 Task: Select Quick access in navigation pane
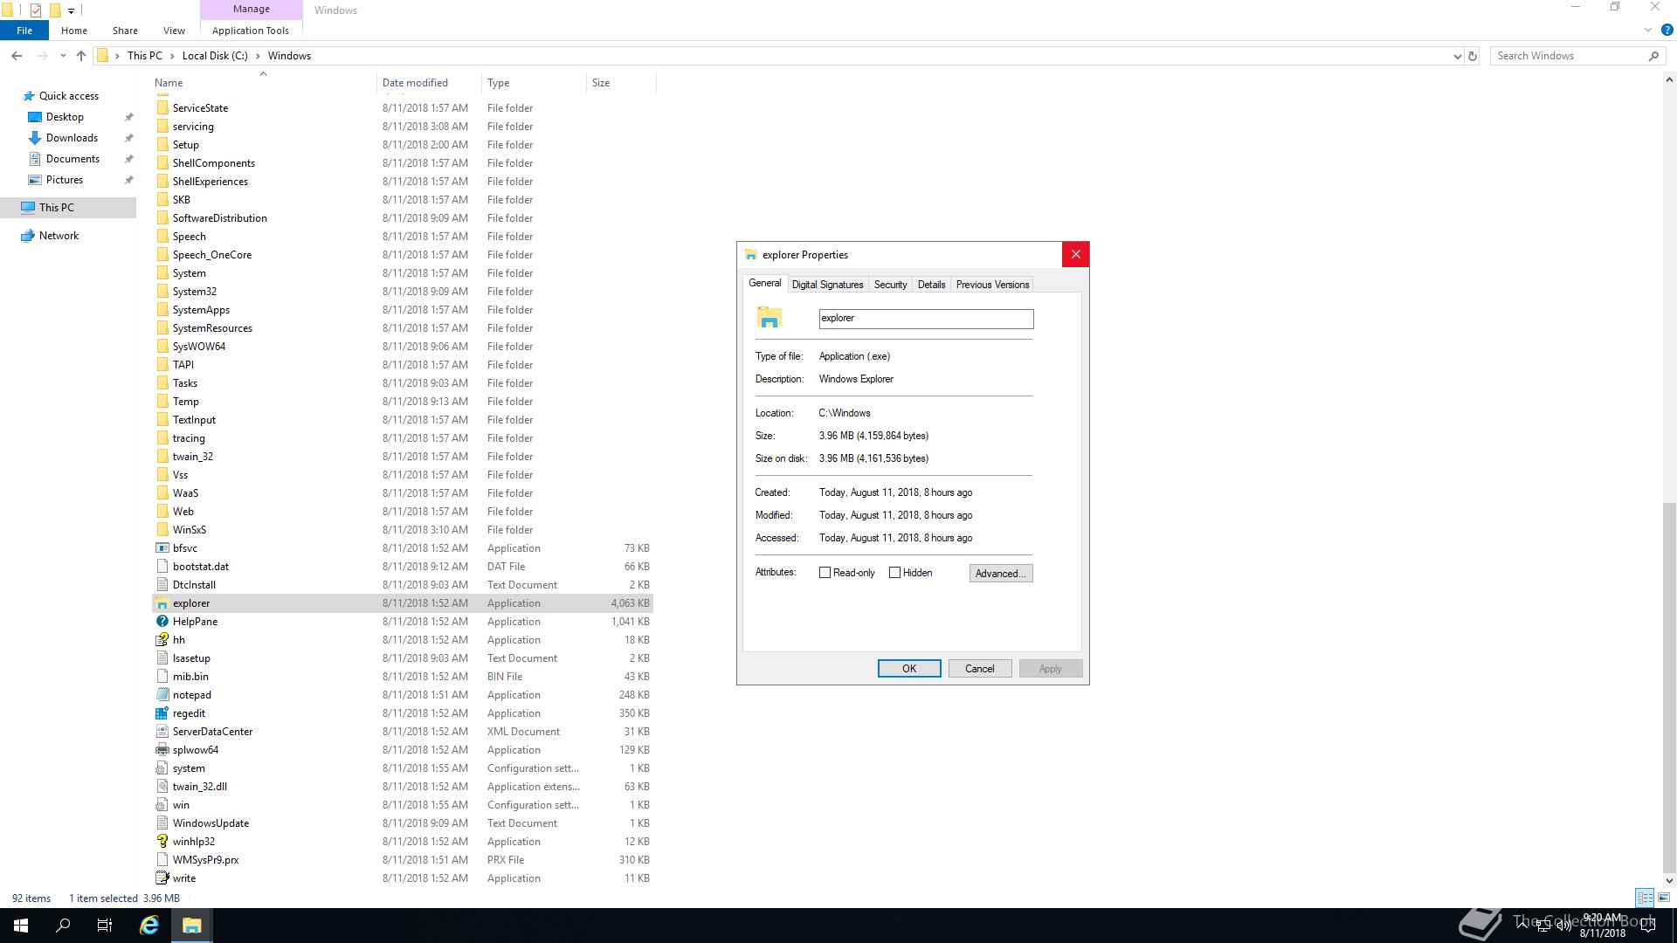(69, 96)
